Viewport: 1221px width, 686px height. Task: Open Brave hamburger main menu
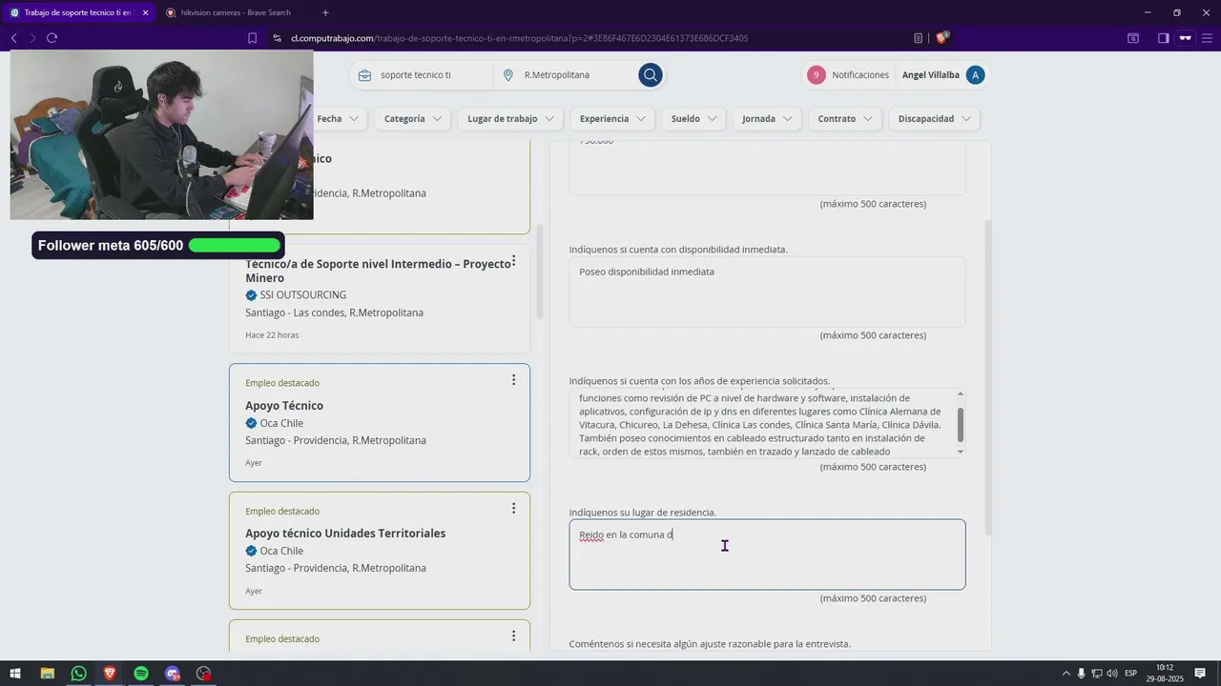1207,38
